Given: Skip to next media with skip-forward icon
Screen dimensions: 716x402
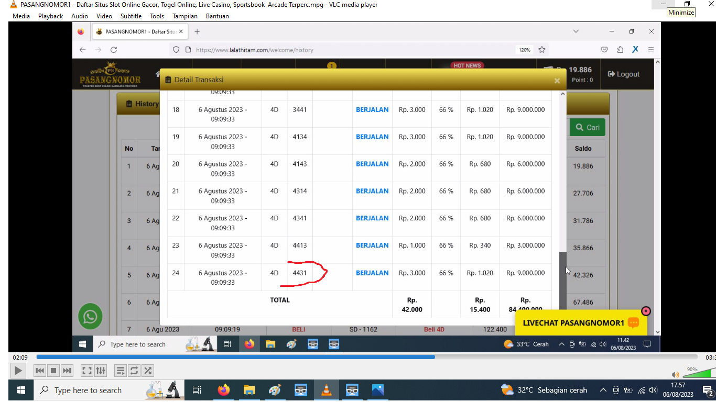Looking at the screenshot, I should pos(67,371).
